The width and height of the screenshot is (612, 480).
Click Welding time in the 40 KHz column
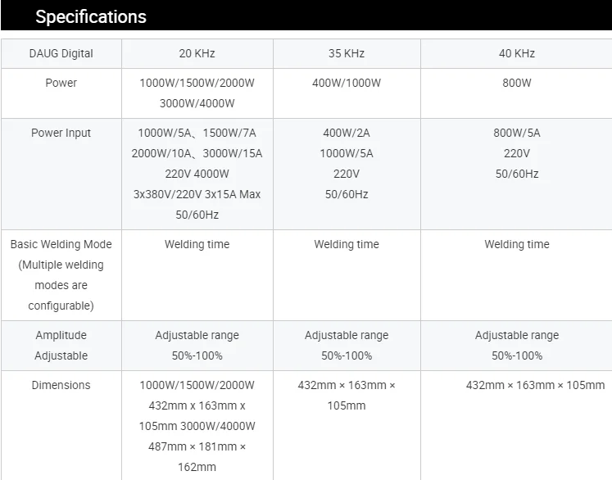[x=516, y=244]
